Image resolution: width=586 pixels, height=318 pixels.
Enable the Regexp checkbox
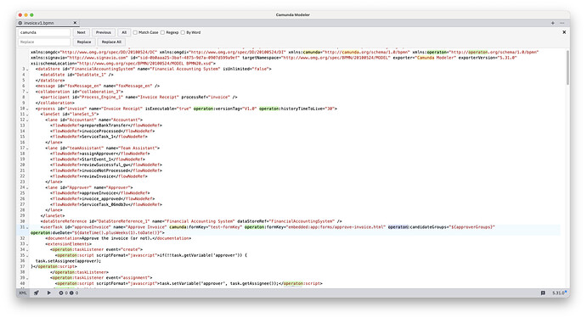pyautogui.click(x=162, y=32)
